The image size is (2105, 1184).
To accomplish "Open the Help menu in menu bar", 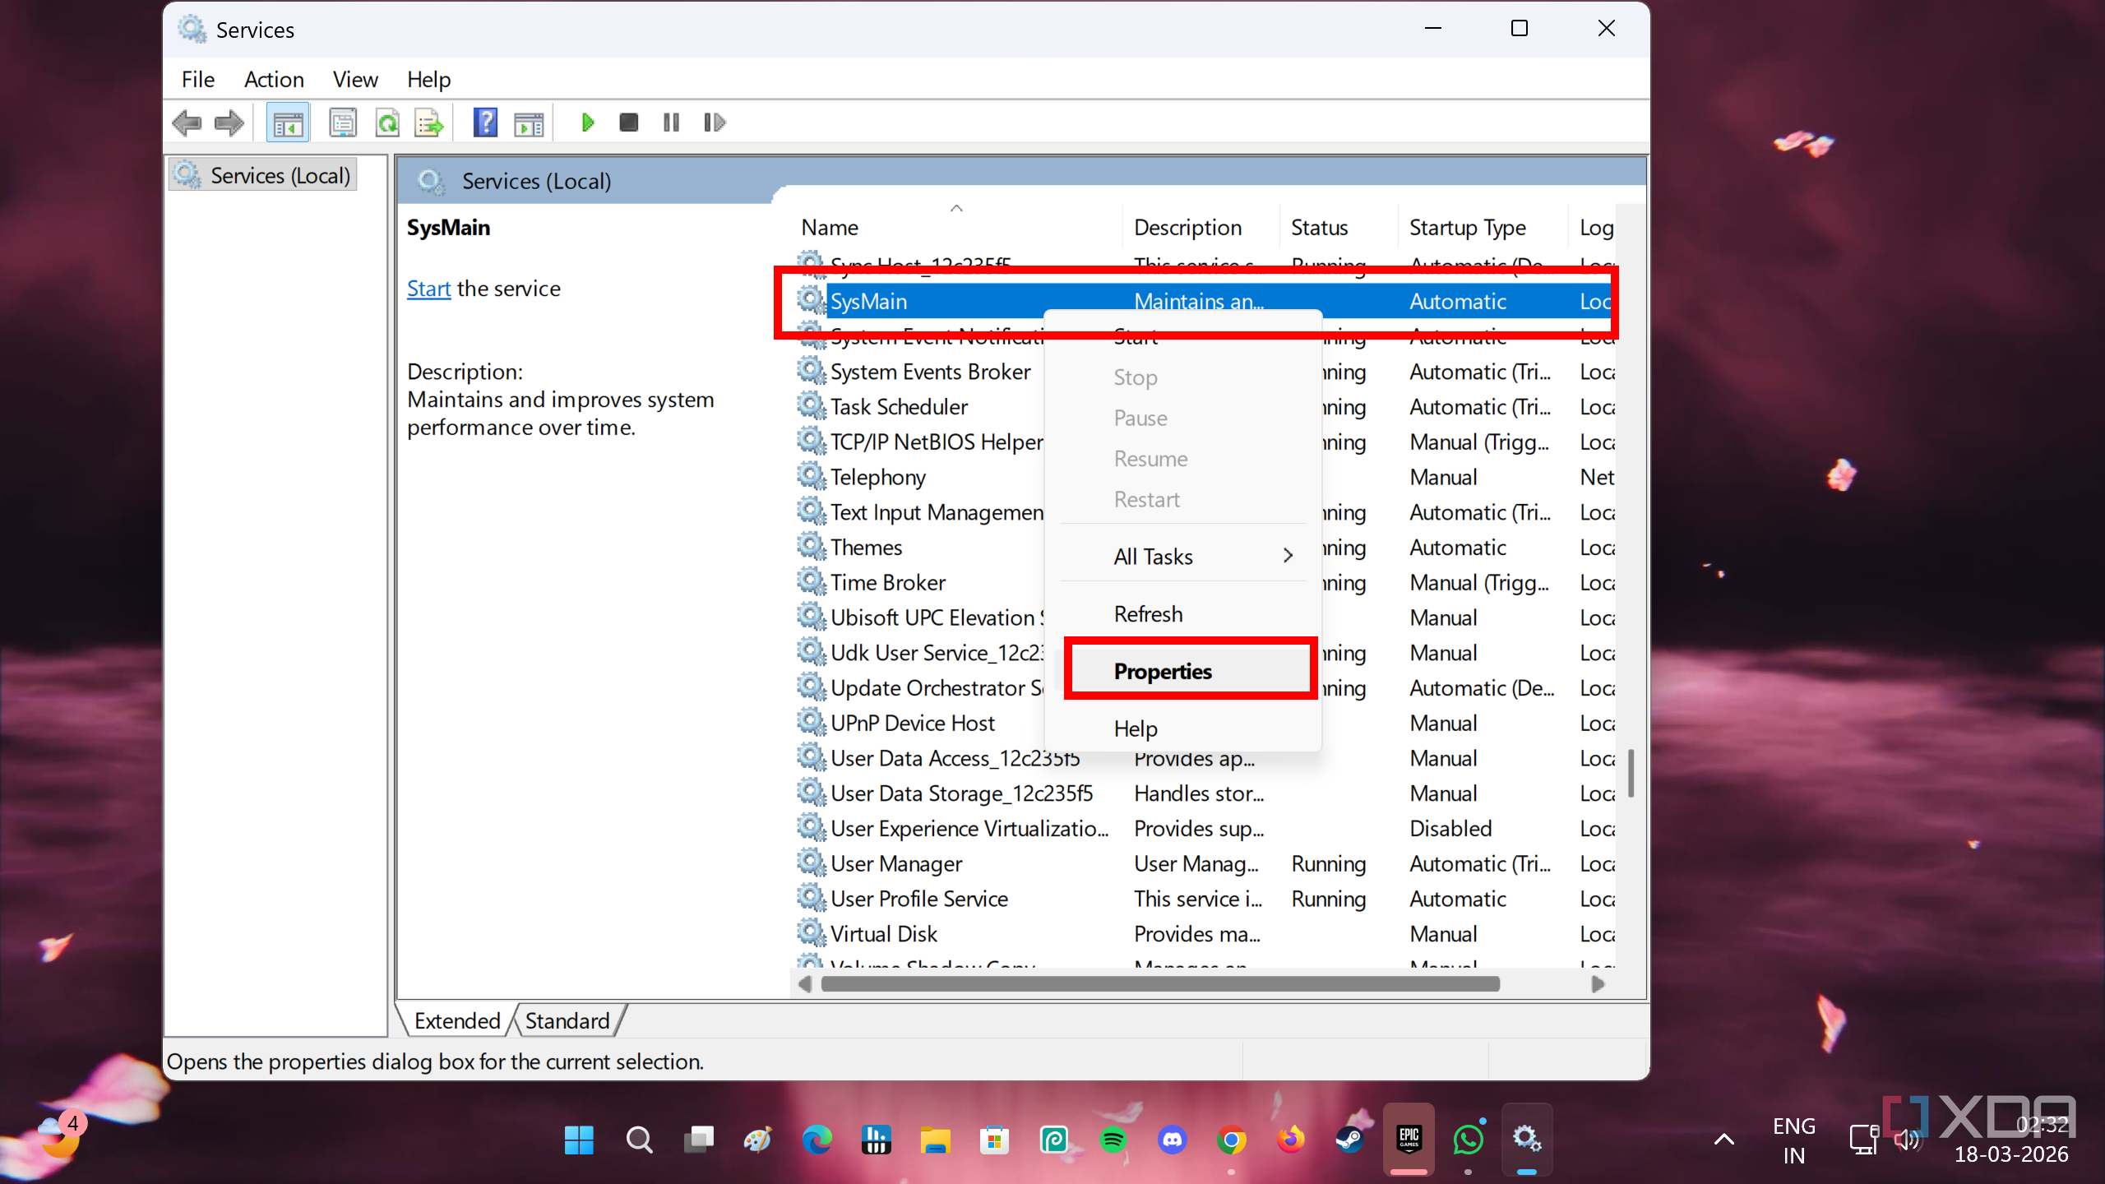I will tap(428, 80).
